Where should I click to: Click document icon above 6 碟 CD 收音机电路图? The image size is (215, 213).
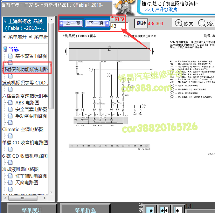click(x=11, y=149)
